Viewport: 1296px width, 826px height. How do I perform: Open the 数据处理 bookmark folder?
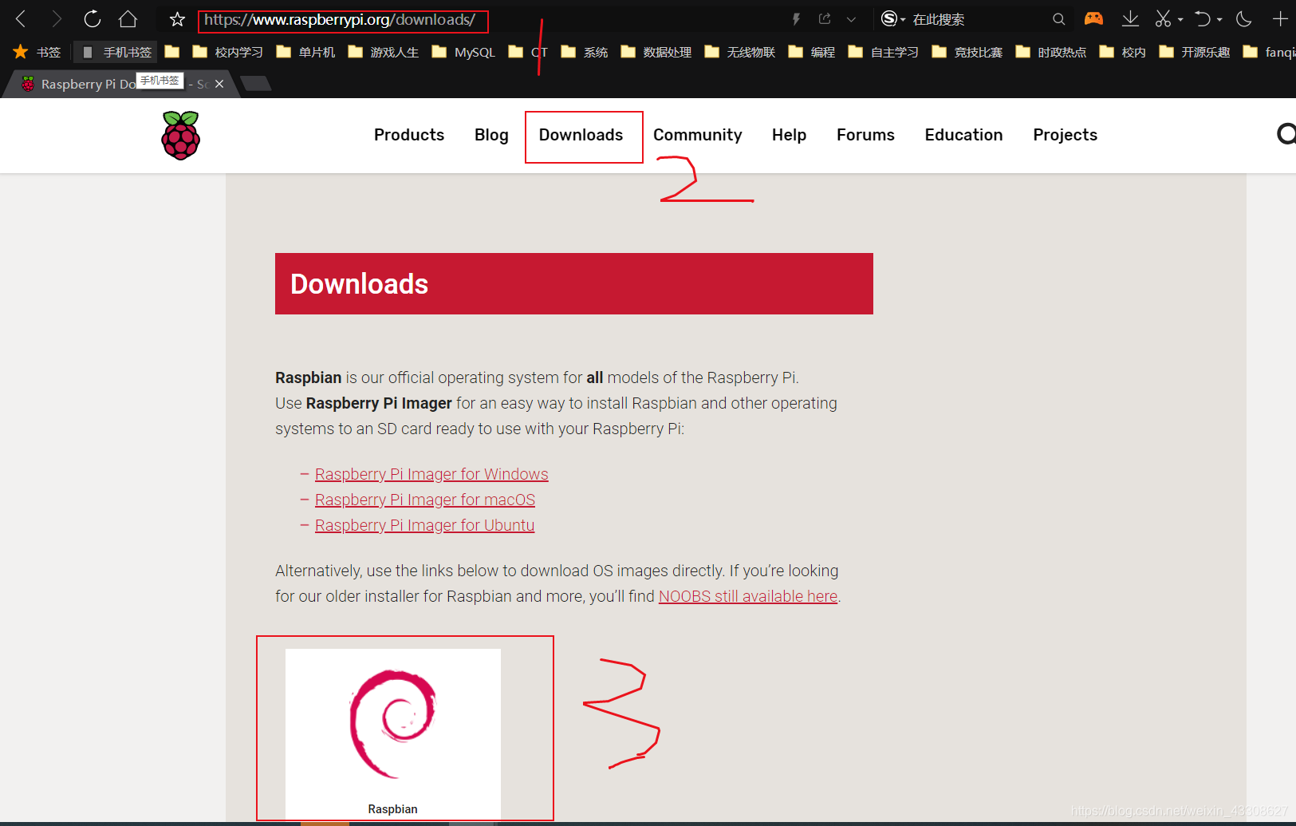pos(656,52)
